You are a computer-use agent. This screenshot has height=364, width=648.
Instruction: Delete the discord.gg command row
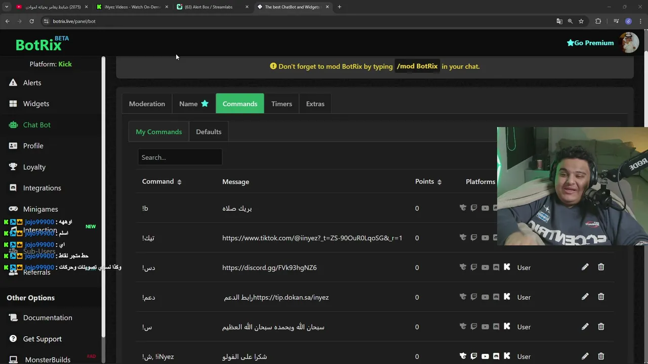[x=601, y=267]
